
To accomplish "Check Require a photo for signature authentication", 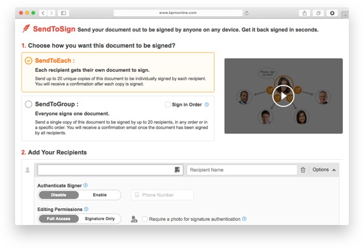I will 145,219.
